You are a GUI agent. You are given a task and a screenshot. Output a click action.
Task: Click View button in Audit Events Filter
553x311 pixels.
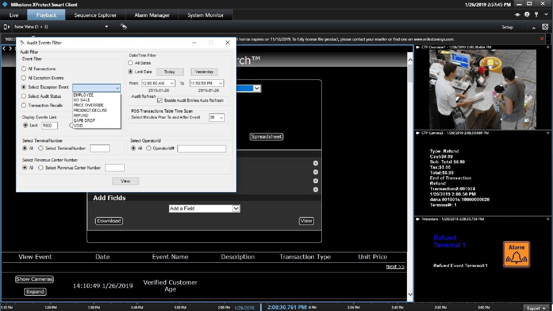point(126,181)
